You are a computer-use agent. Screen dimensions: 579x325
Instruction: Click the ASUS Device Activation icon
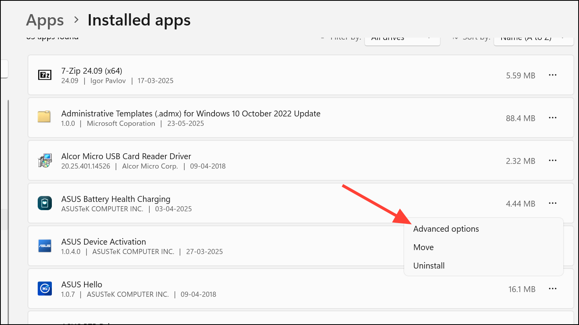pyautogui.click(x=44, y=246)
